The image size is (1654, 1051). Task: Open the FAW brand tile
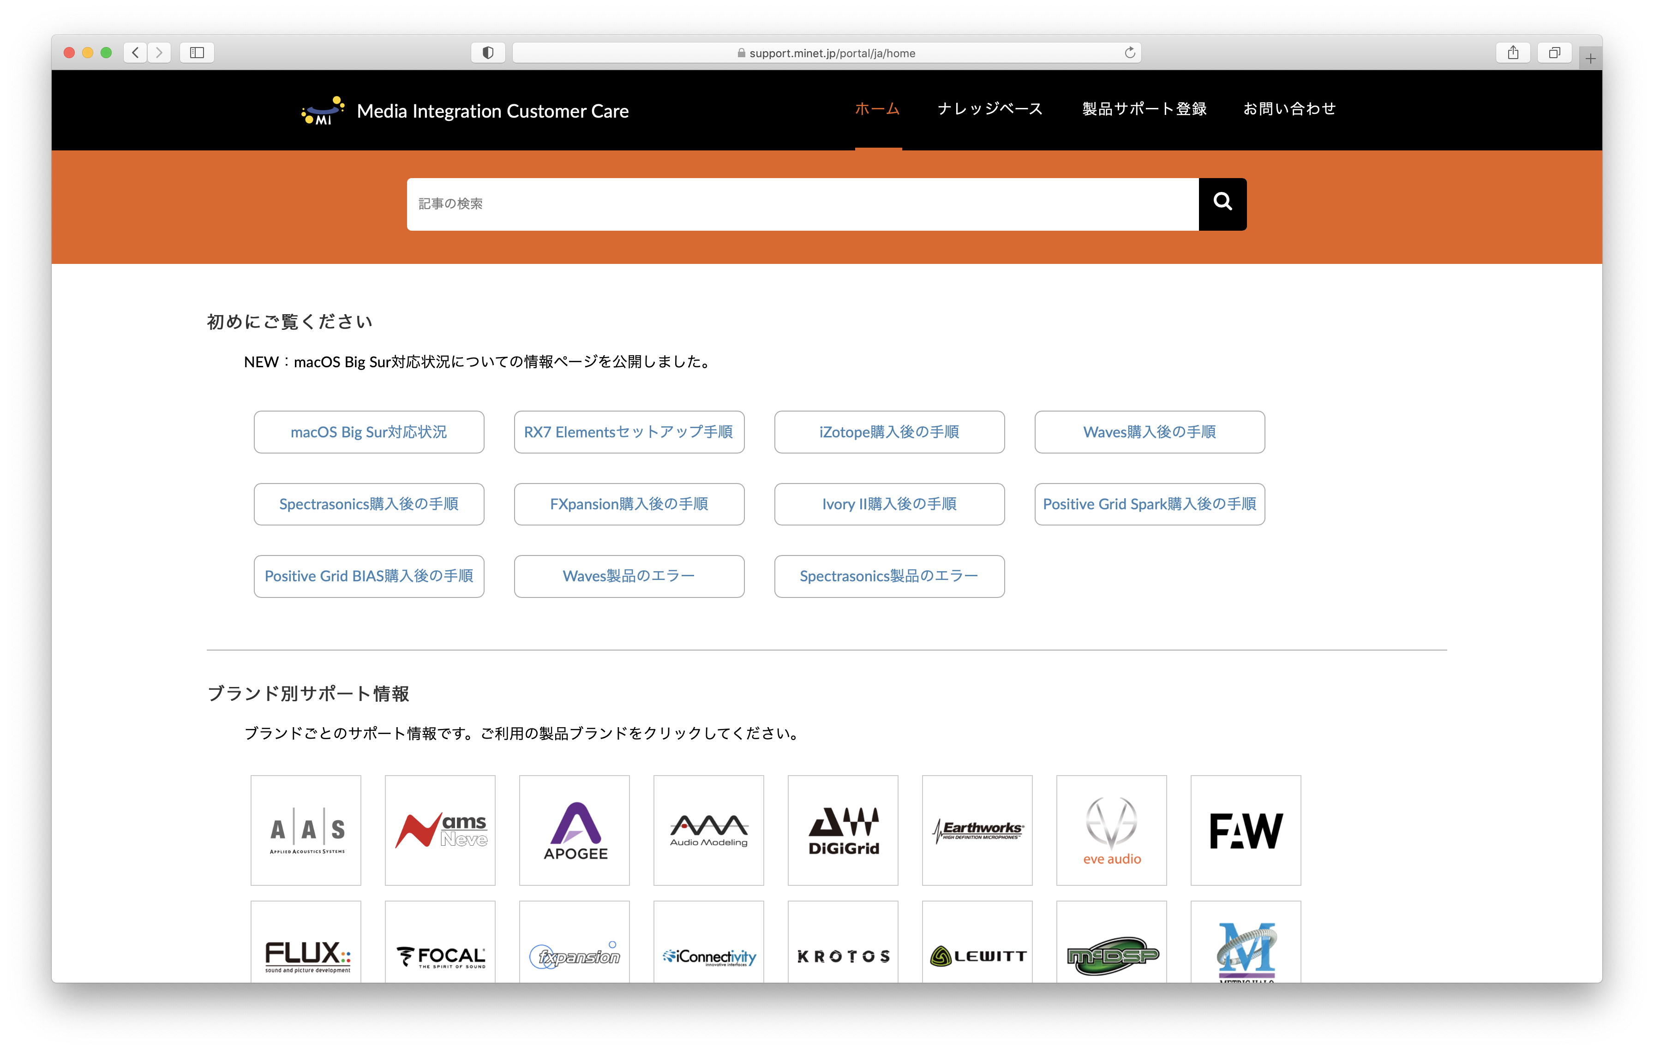[x=1246, y=830]
